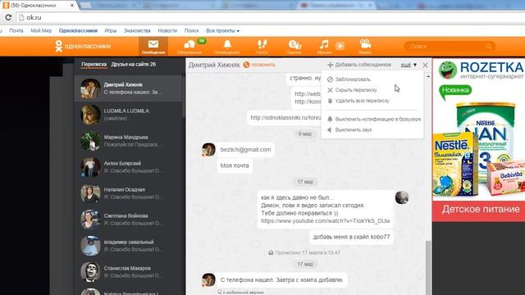
Task: Open the youtube.com video link in chat
Action: (326, 220)
